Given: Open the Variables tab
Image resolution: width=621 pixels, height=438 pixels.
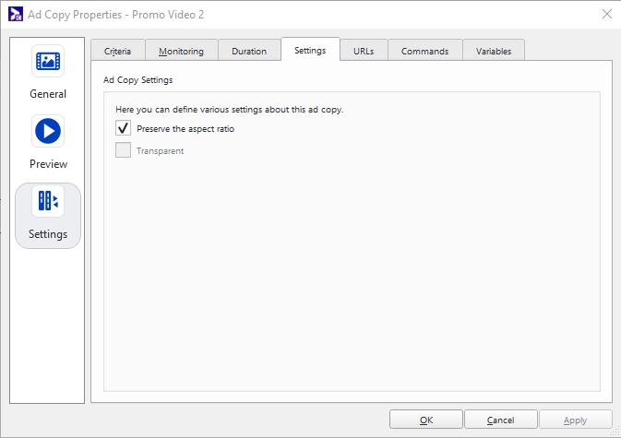Looking at the screenshot, I should pyautogui.click(x=494, y=51).
